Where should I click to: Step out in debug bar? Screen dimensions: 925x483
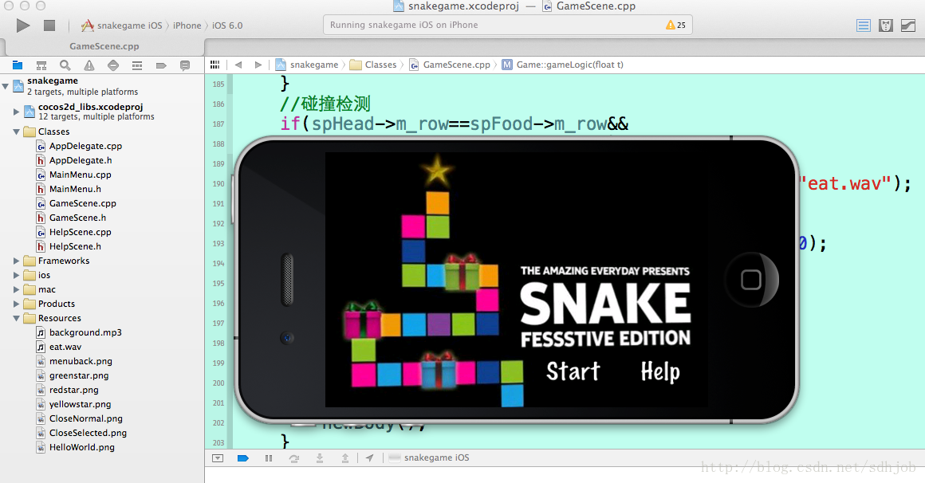[345, 458]
